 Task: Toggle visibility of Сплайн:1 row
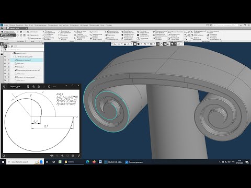point(5,67)
